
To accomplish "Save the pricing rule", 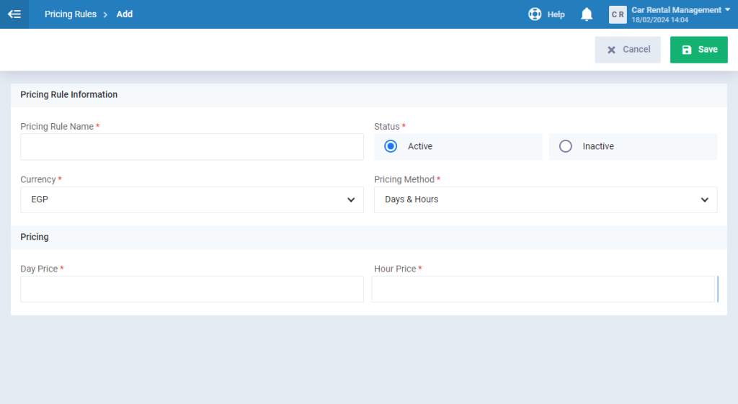I will [x=699, y=50].
